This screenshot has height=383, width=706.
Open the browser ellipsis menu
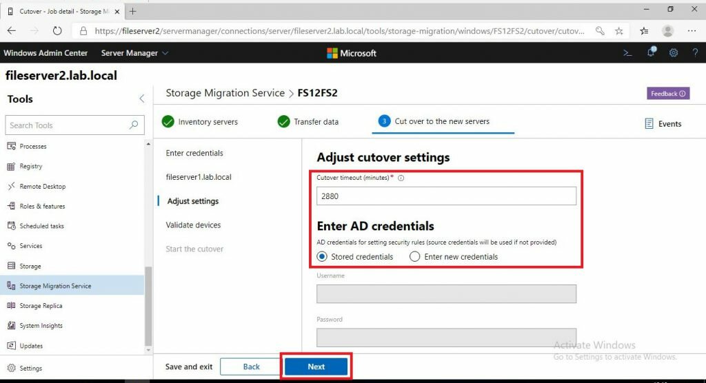[692, 30]
